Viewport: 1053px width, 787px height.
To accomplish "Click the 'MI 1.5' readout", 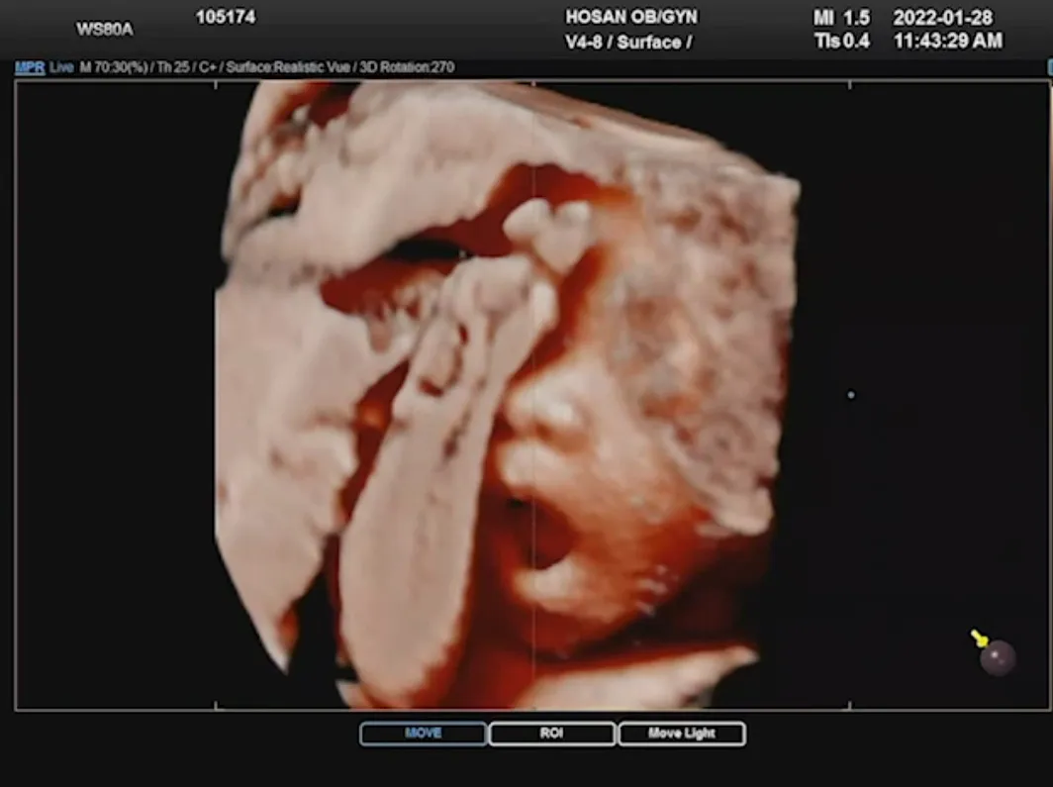I will pyautogui.click(x=841, y=18).
